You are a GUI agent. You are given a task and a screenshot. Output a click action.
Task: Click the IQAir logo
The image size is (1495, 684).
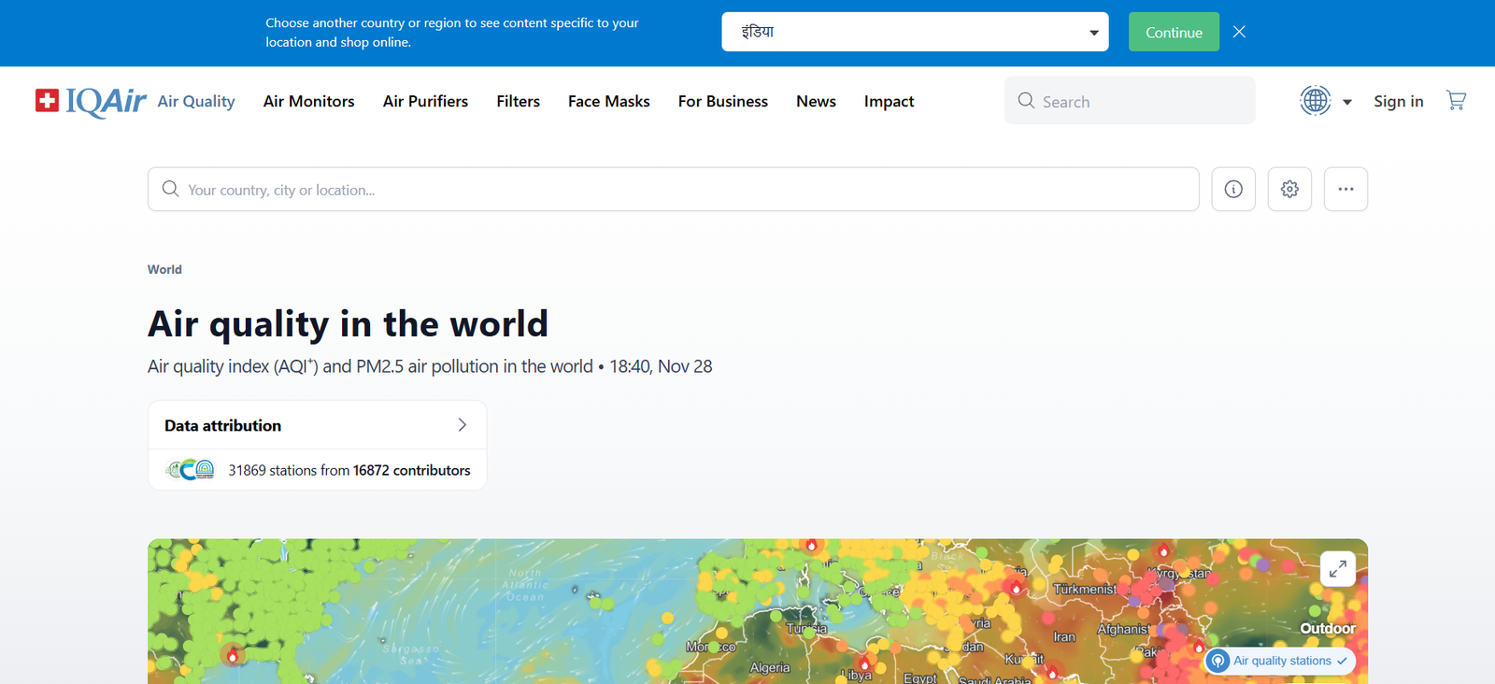tap(91, 101)
